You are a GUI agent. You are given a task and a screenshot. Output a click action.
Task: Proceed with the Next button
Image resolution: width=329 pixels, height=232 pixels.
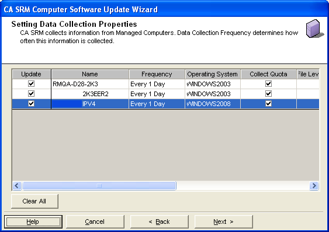coord(223,222)
